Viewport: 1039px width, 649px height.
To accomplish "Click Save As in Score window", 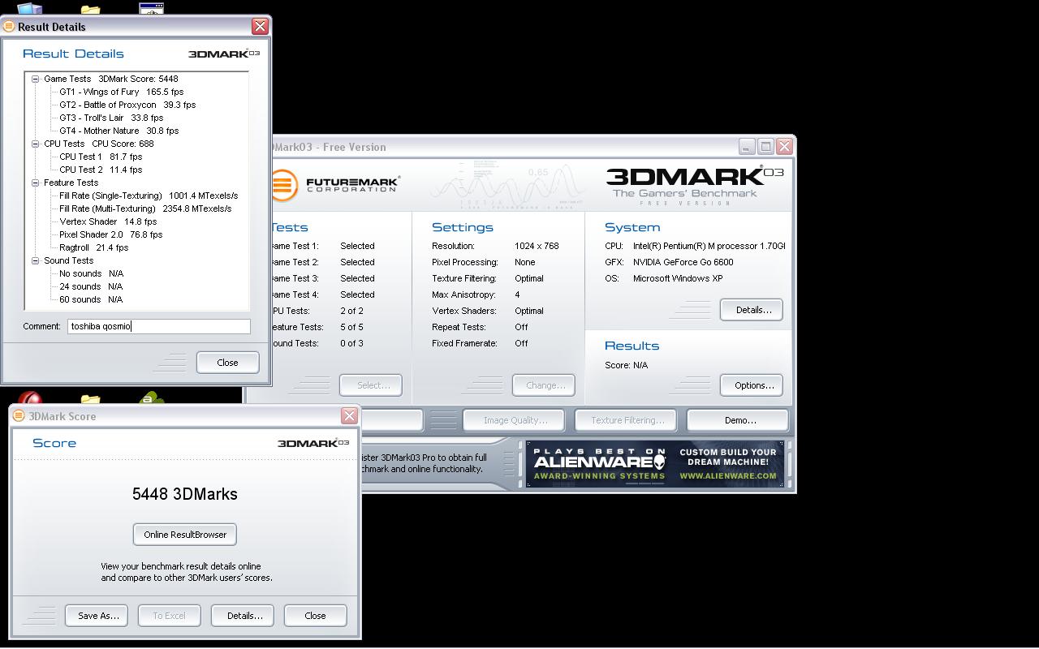I will [98, 616].
